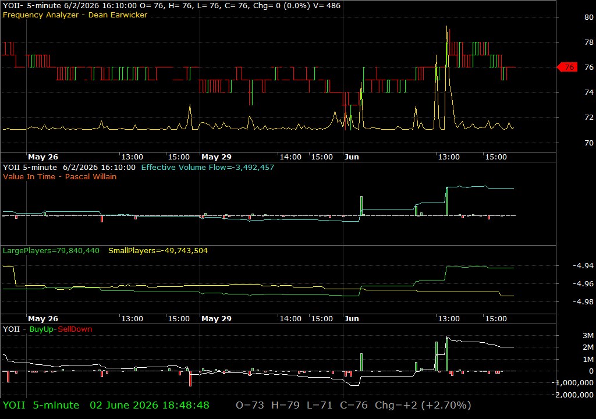The width and height of the screenshot is (596, 419).
Task: Click the Jun date on top time axis
Action: (352, 157)
